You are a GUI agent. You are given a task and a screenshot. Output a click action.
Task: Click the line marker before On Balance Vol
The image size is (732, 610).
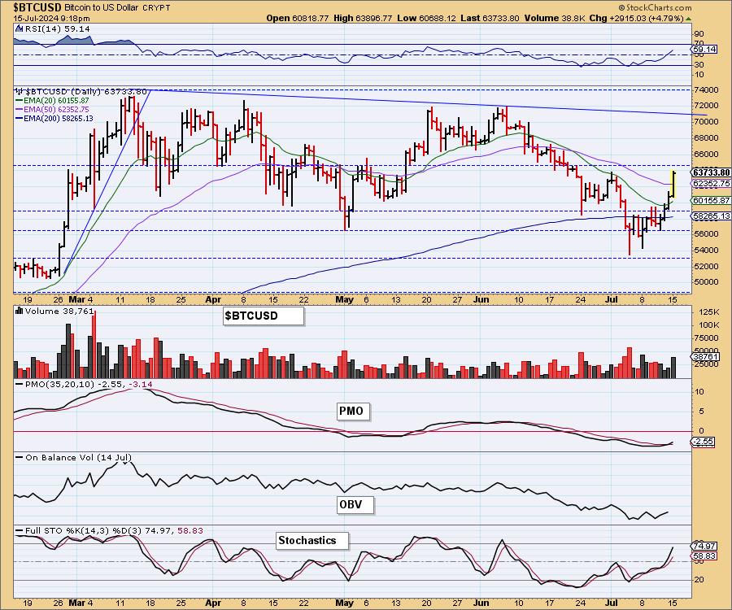point(20,457)
